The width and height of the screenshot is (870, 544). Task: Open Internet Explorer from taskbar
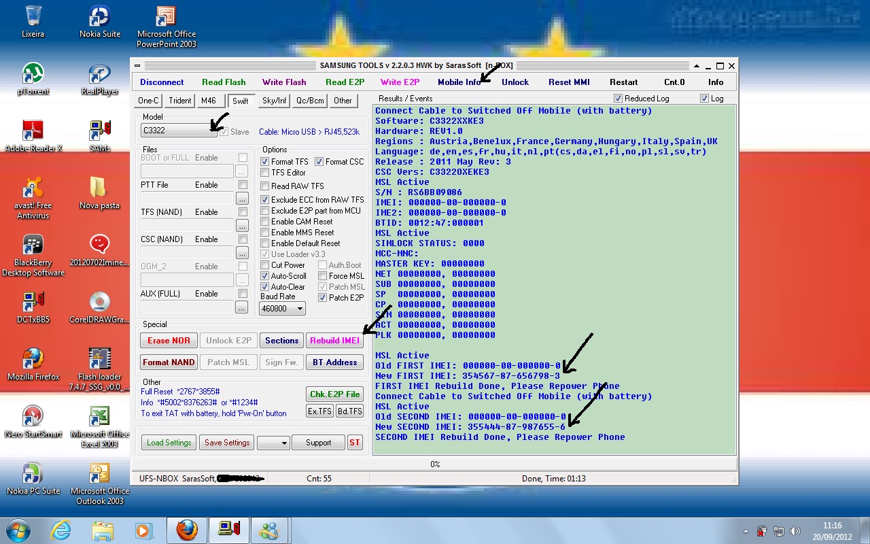60,530
